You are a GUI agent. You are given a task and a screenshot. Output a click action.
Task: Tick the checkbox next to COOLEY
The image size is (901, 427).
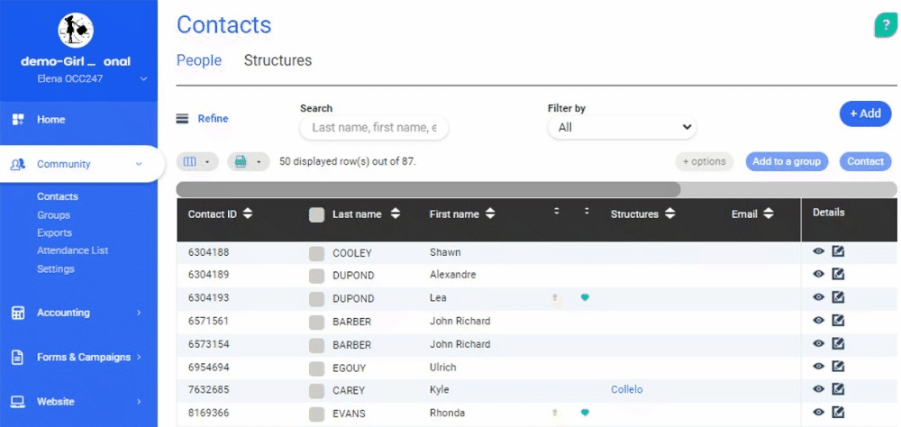coord(316,253)
